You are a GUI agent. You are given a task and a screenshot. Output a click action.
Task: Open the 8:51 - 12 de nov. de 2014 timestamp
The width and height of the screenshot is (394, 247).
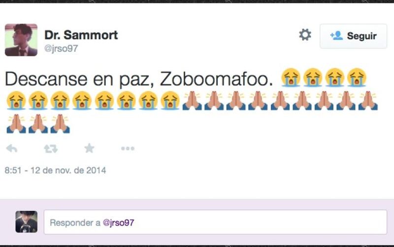55,170
